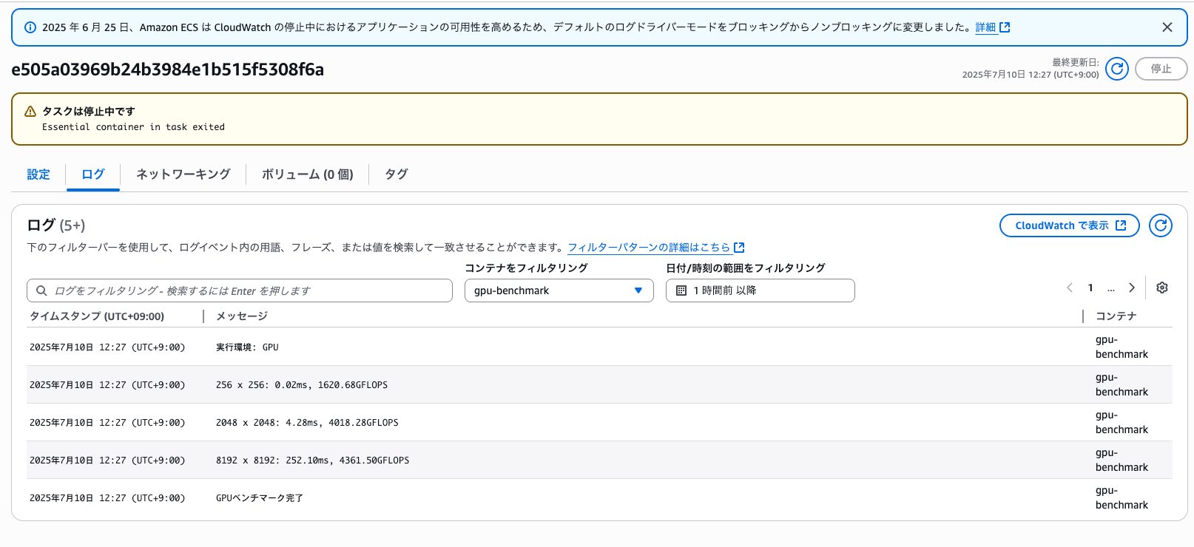Click the info icon in the blue banner
Viewport: 1194px width, 547px height.
tap(30, 27)
